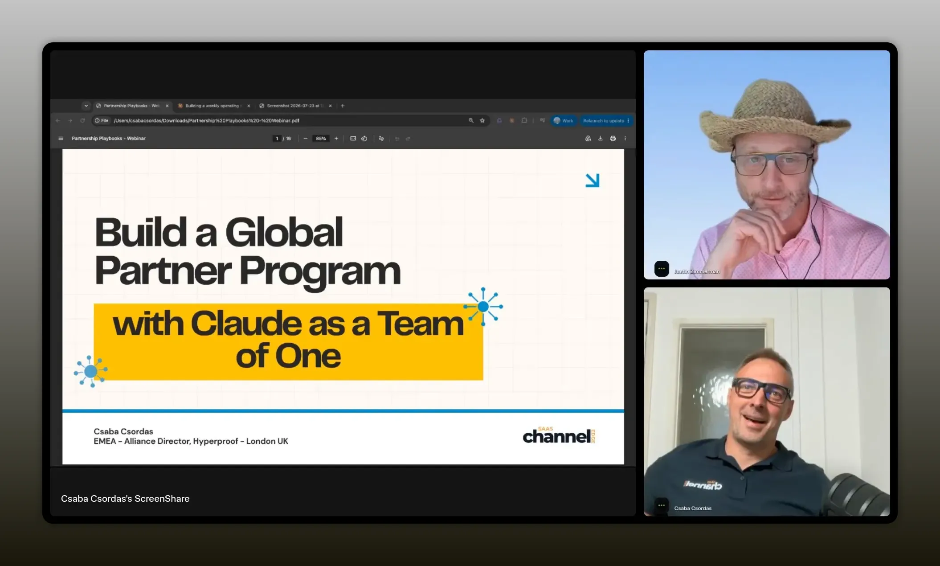The height and width of the screenshot is (566, 940).
Task: Select the PDF annotate draw tool
Action: pos(381,139)
